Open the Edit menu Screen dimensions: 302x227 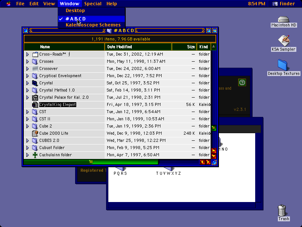[x=34, y=4]
